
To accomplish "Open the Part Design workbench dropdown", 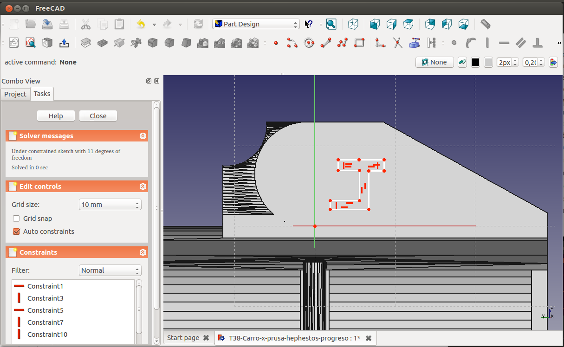I will point(256,24).
